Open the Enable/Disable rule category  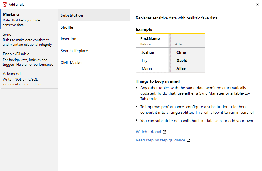pyautogui.click(x=29, y=59)
